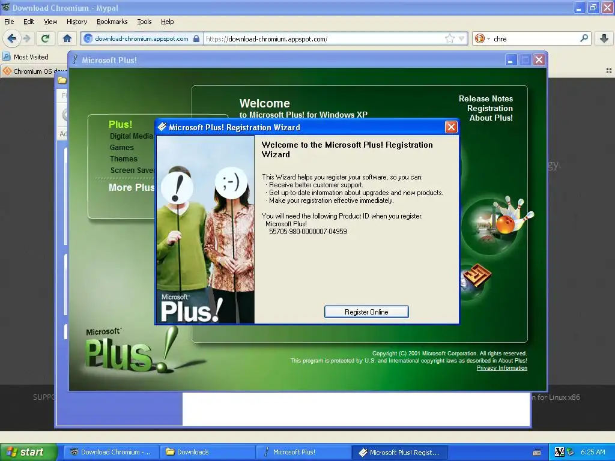Screen dimensions: 615x461
Task: Click the tab groups grid icon
Action: click(x=609, y=71)
